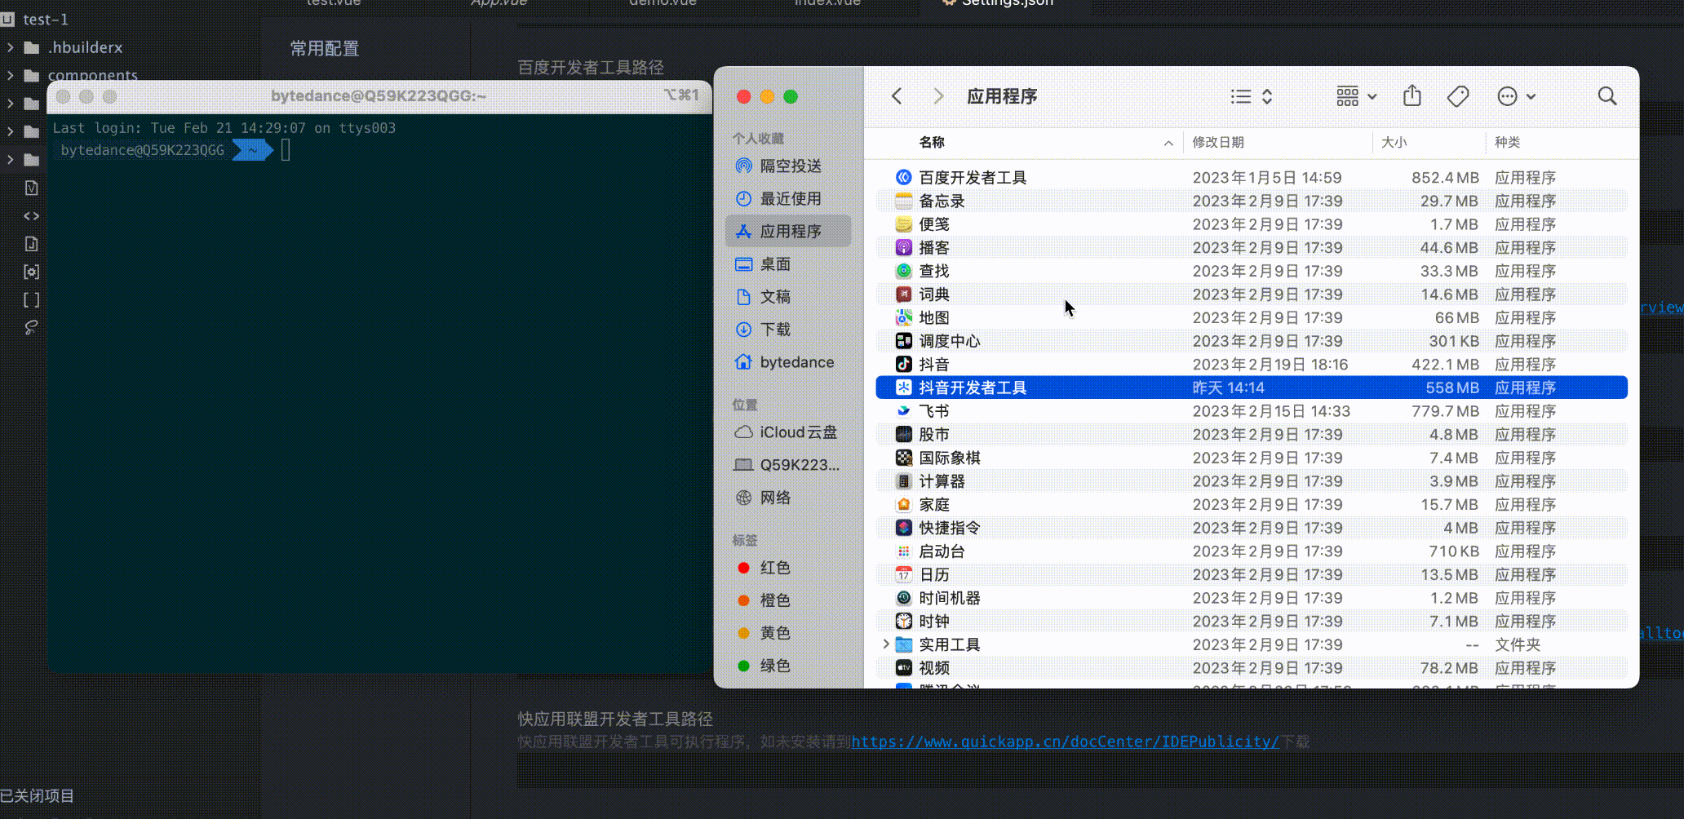The width and height of the screenshot is (1684, 819).
Task: Open iCloud云盘 in Finder sidebar
Action: click(x=788, y=432)
